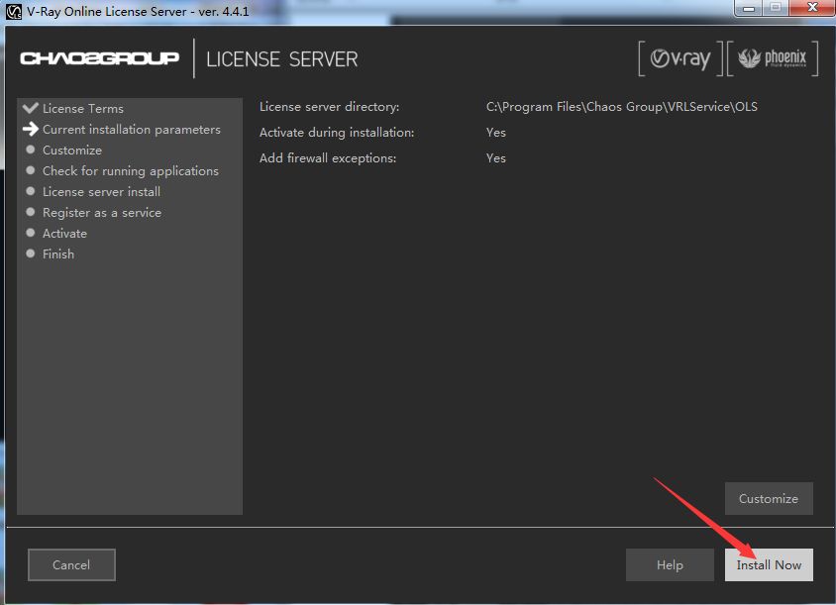Select License server install step

[101, 191]
